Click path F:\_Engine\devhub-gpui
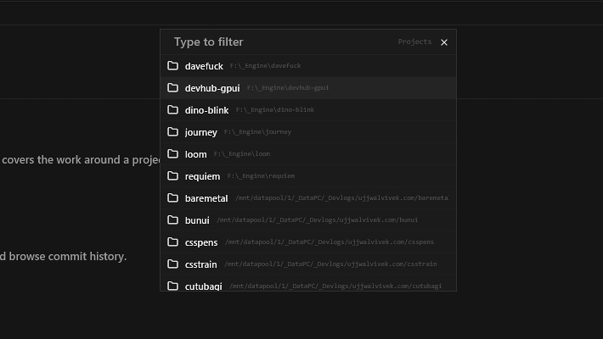Screen dimensions: 603x339 (288, 87)
